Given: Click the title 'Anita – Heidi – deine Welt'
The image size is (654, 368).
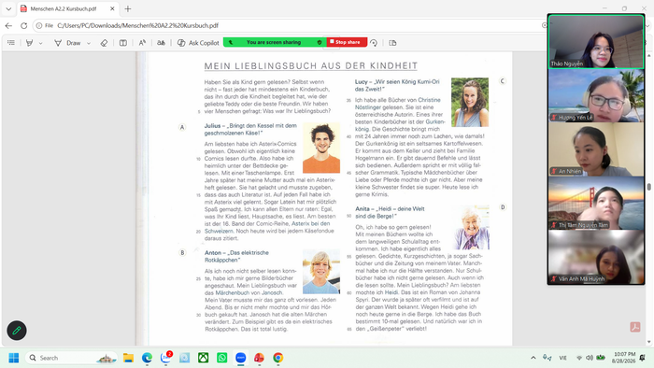Looking at the screenshot, I should pyautogui.click(x=390, y=212).
